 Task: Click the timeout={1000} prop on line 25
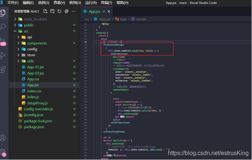point(121,63)
